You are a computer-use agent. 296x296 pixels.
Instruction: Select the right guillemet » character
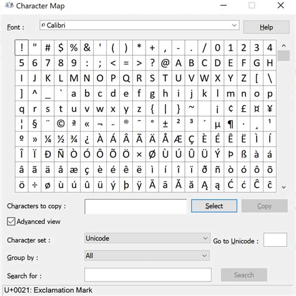35,139
